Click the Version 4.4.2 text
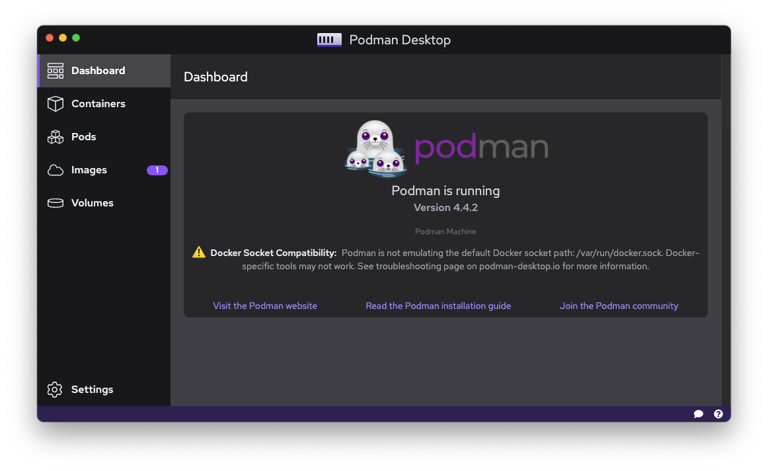768x471 pixels. click(445, 207)
